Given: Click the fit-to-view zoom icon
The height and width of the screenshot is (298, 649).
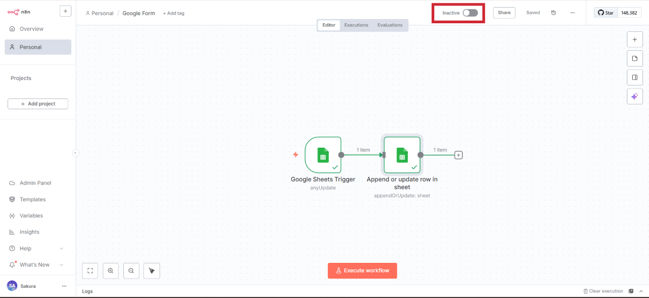Looking at the screenshot, I should click(x=90, y=270).
